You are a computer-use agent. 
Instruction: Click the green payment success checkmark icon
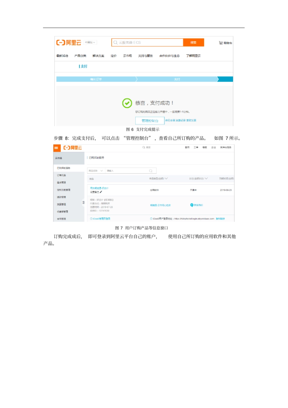click(127, 103)
